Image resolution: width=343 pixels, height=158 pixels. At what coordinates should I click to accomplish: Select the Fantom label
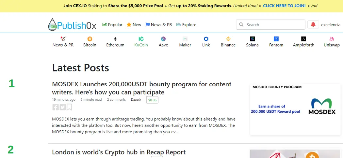(x=276, y=45)
